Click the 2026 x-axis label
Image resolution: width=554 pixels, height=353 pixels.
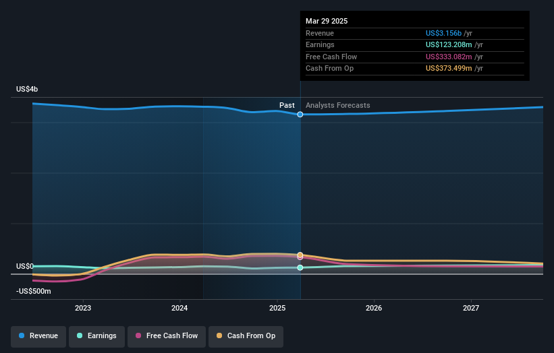pos(374,308)
